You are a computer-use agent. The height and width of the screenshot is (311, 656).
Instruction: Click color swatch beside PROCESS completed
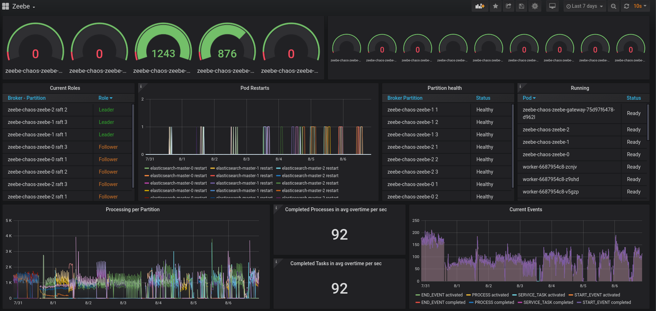[x=471, y=302]
